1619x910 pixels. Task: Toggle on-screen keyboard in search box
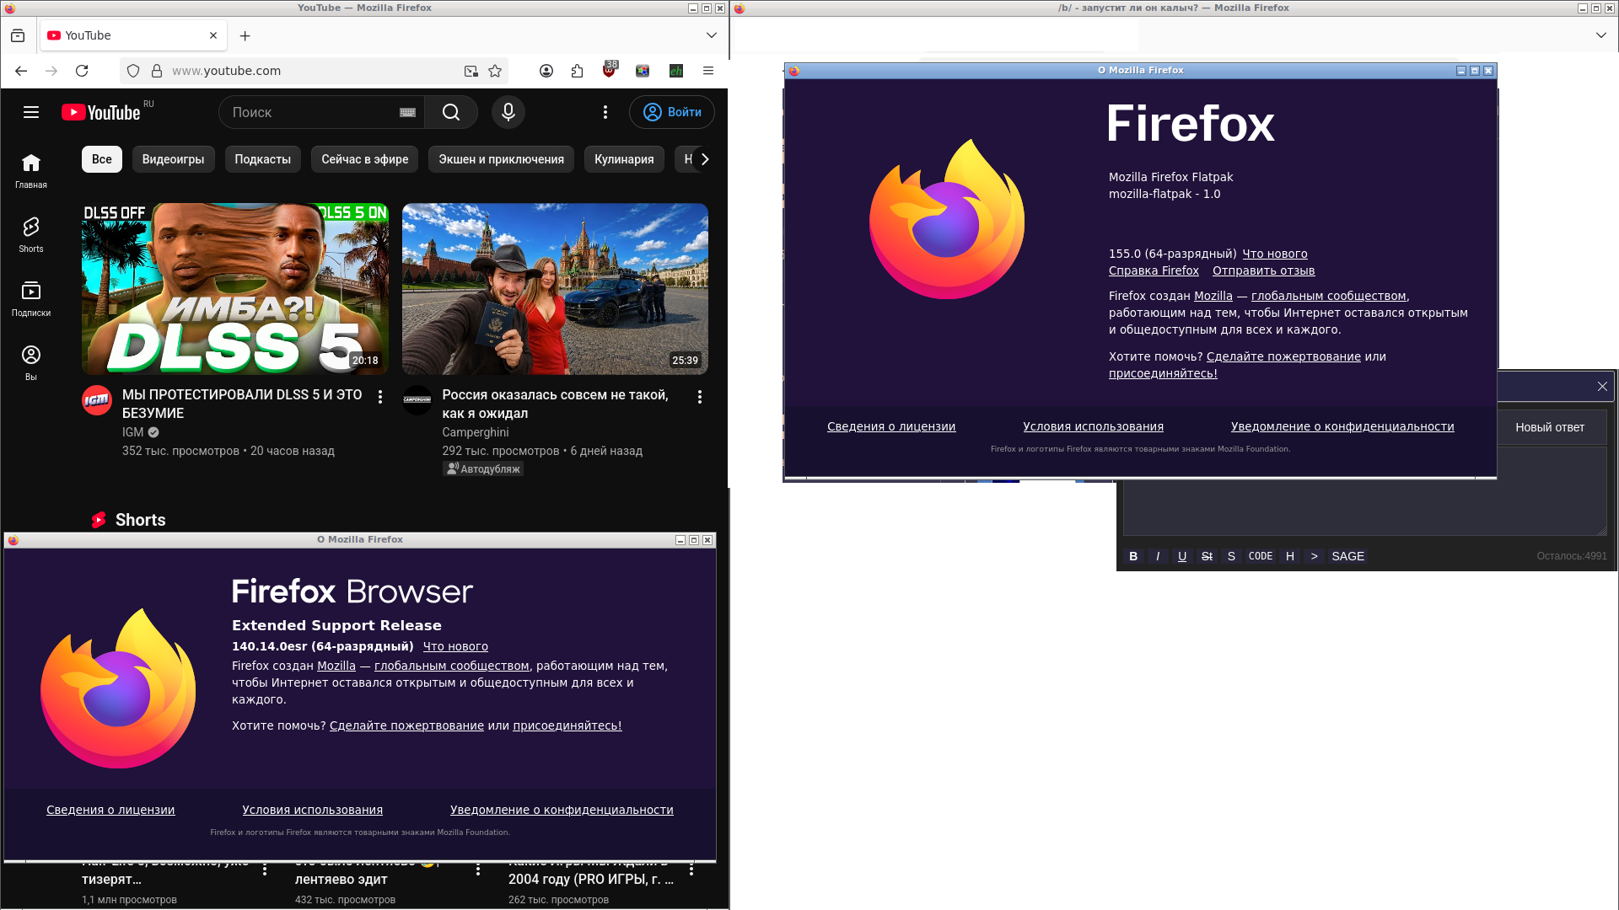tap(407, 112)
